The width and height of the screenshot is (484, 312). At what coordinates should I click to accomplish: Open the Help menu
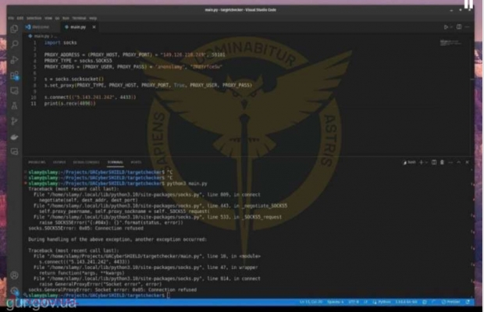coord(93,18)
